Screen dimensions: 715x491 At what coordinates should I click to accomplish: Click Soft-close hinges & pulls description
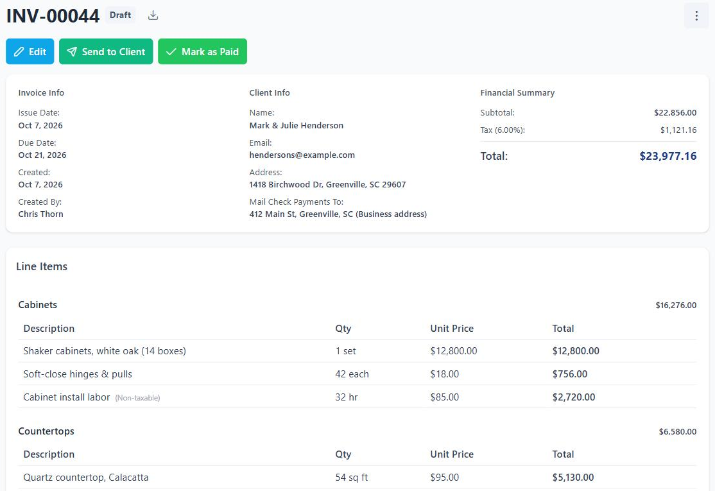point(78,374)
